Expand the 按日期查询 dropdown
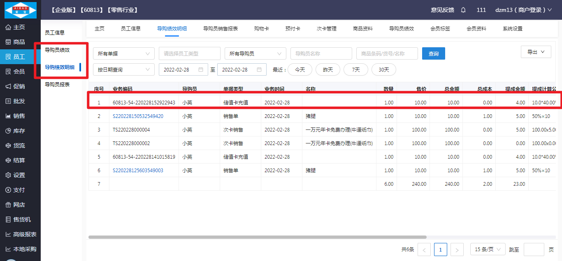 pyautogui.click(x=123, y=69)
